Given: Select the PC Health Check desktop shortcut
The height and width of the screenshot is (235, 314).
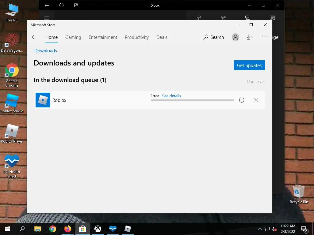Looking at the screenshot, I should 12,166.
